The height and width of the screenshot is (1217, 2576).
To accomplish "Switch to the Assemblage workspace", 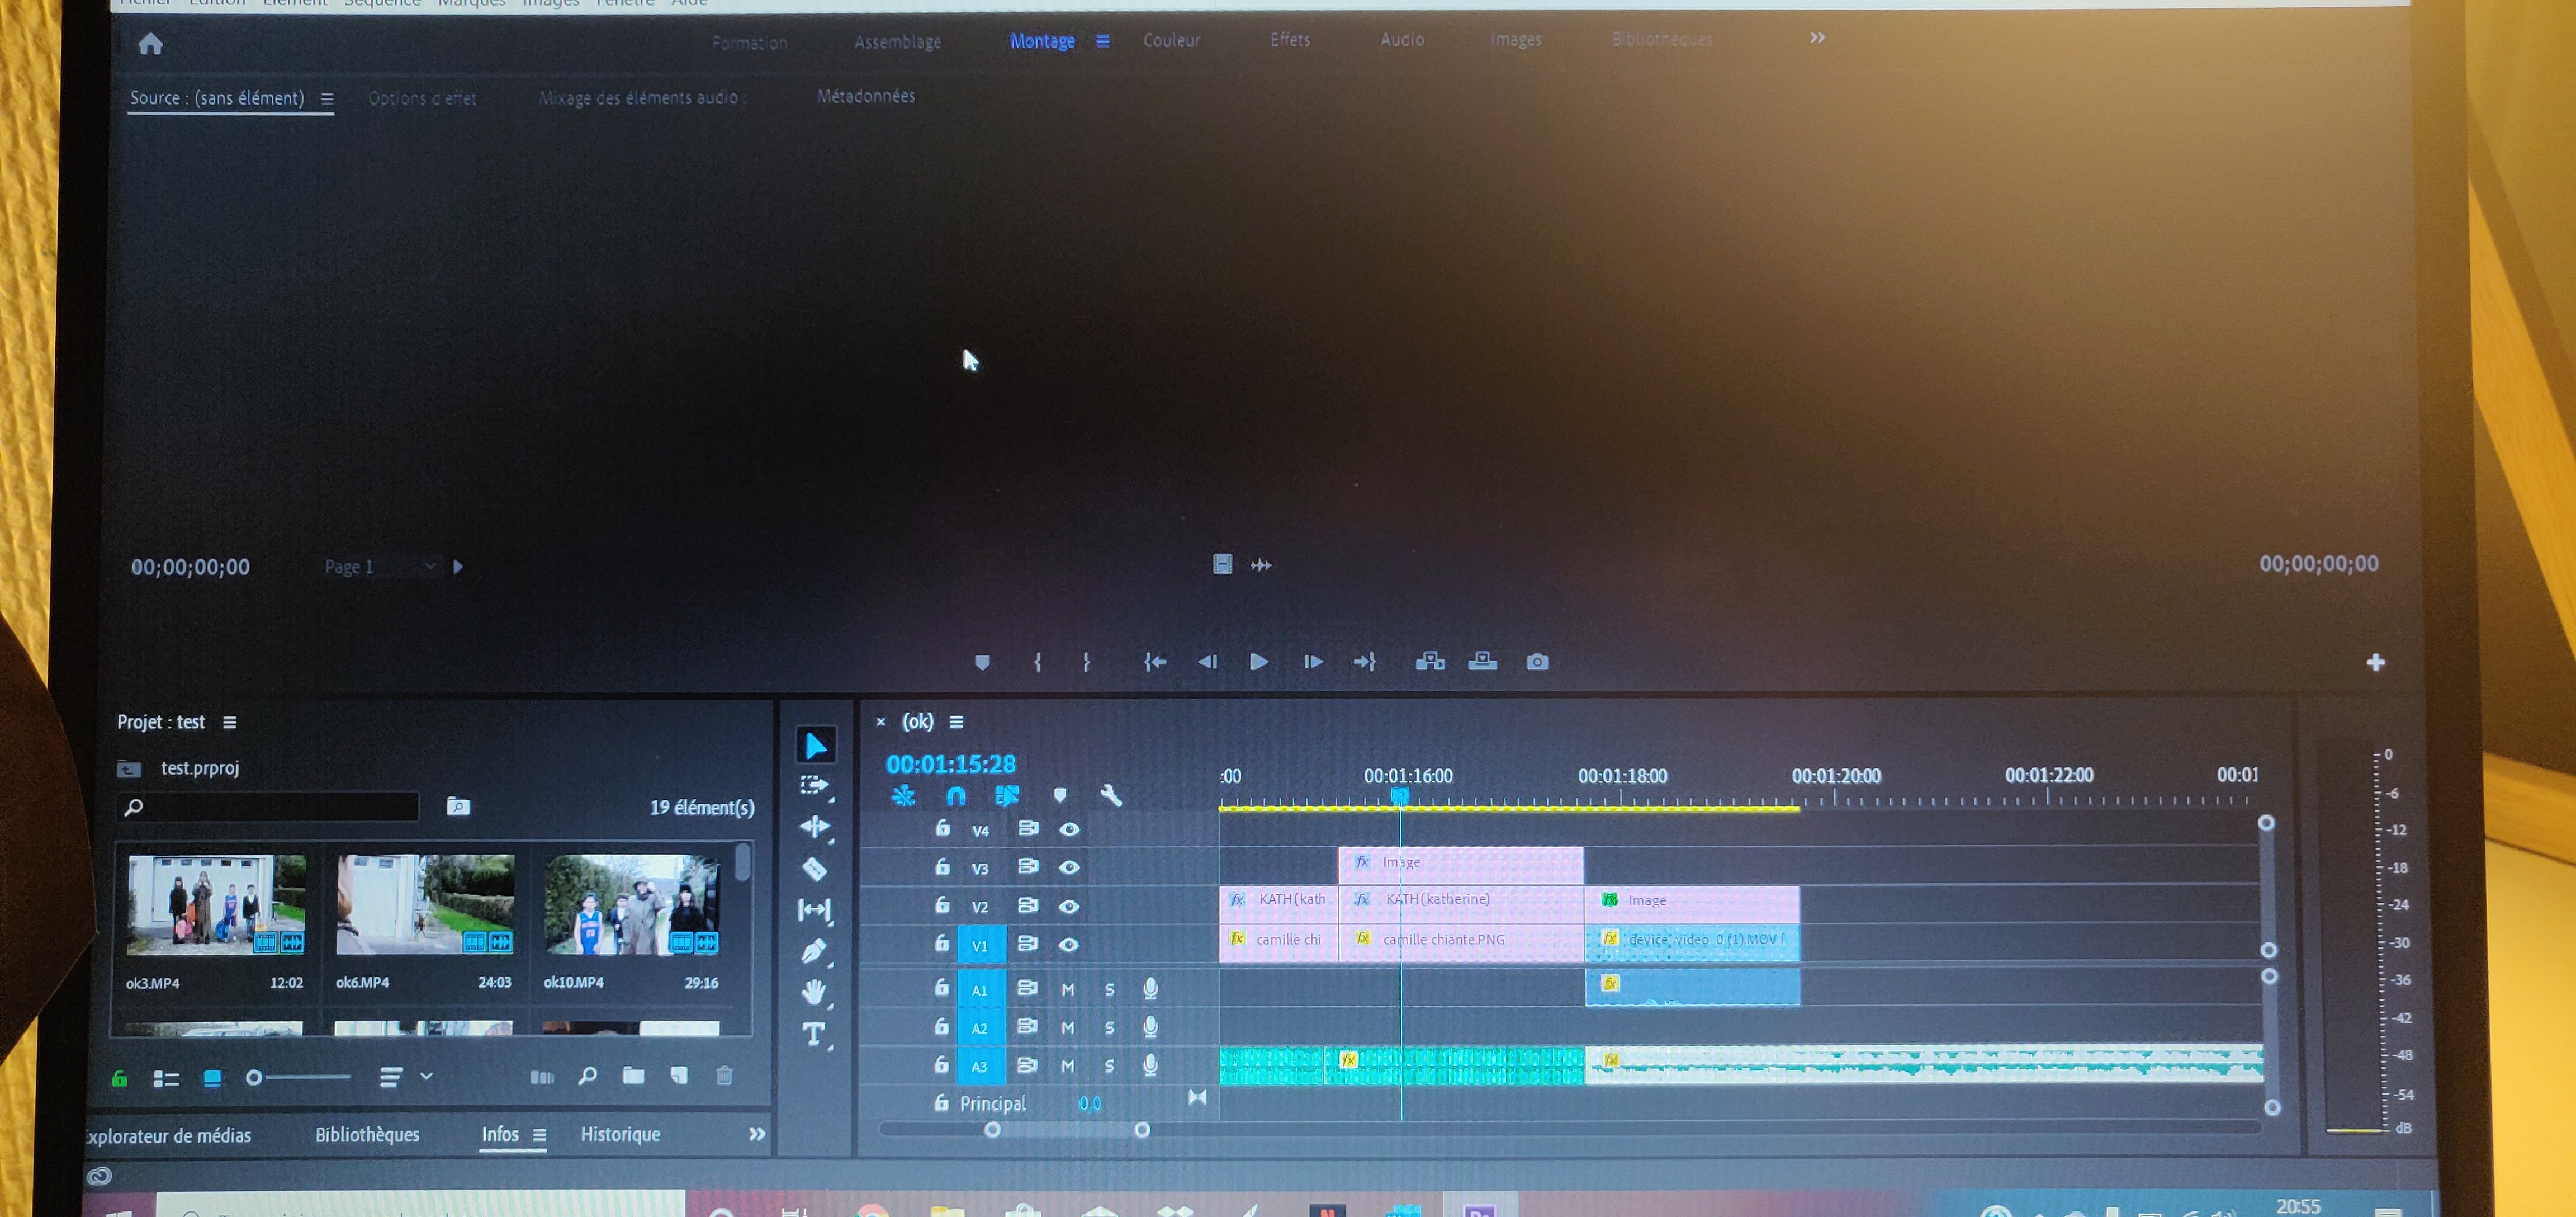I will (x=897, y=42).
